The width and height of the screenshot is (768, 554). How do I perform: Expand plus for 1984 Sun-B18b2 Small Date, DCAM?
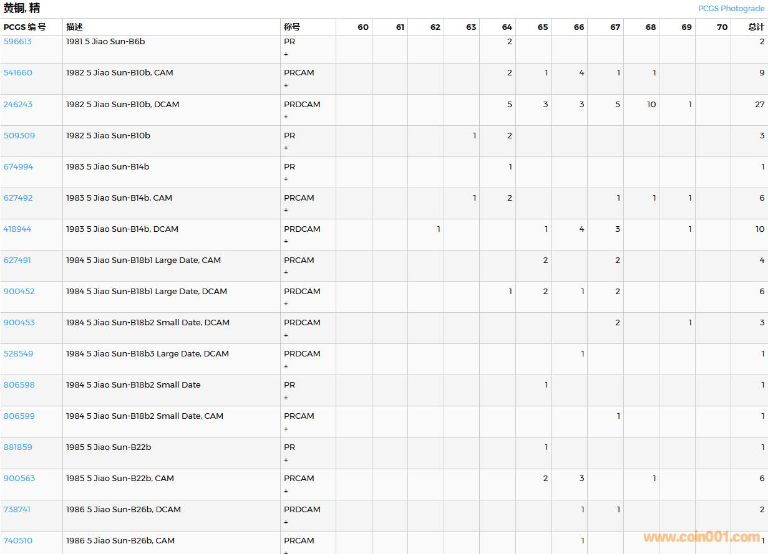click(286, 335)
